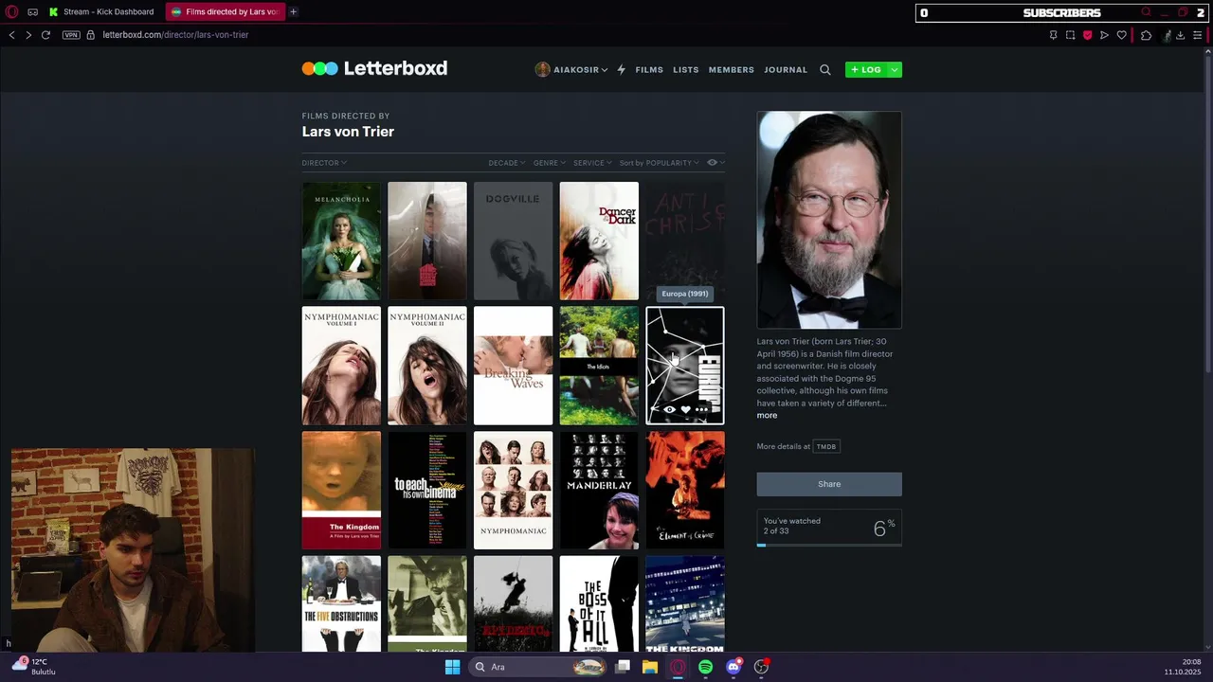Go forward one page in browser

(x=28, y=35)
